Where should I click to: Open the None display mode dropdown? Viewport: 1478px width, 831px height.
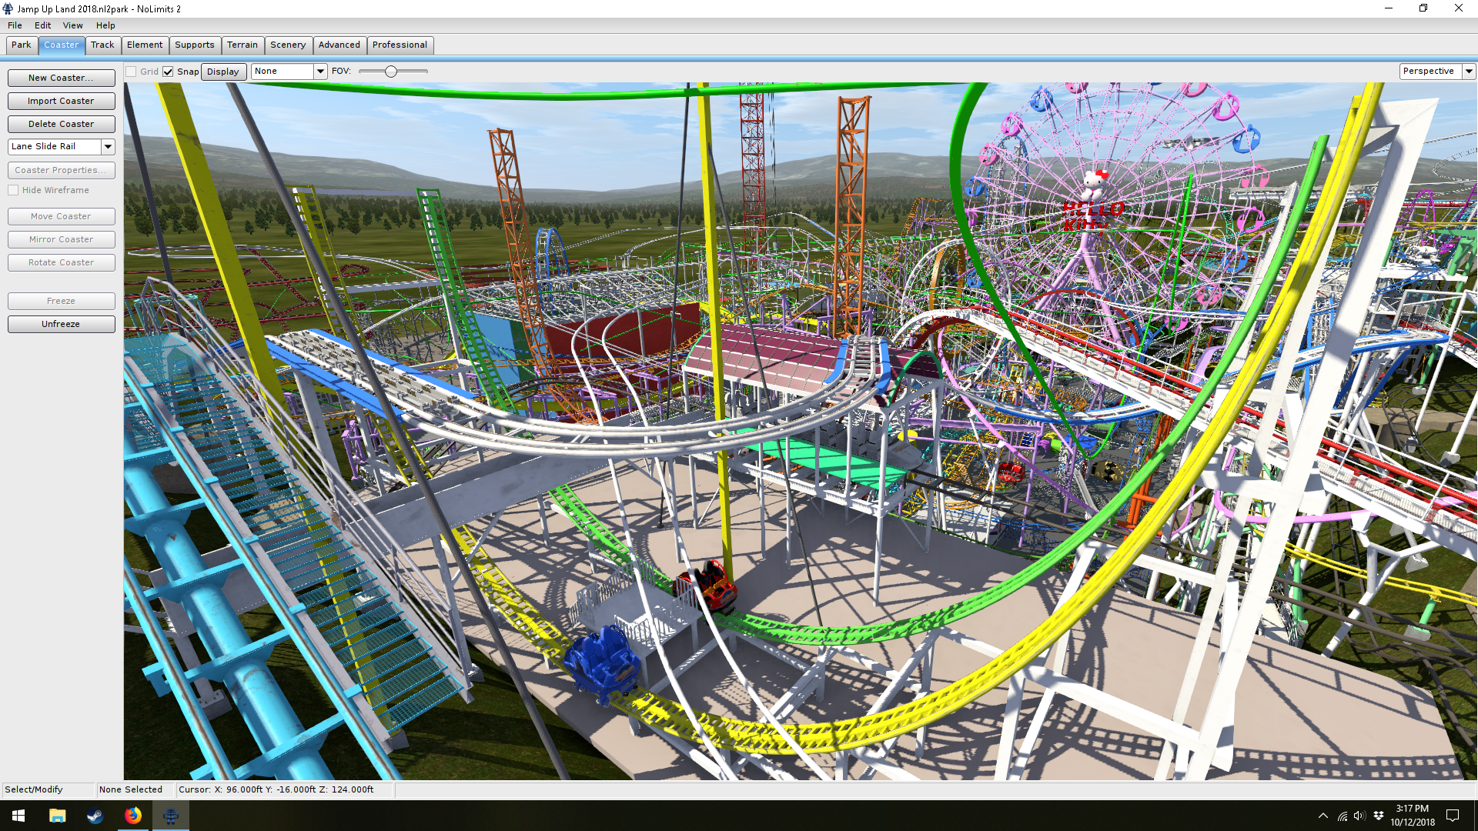tap(320, 72)
